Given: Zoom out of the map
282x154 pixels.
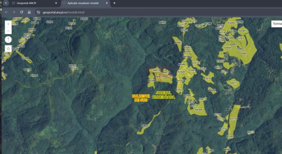Looking at the screenshot, I should pos(8,31).
